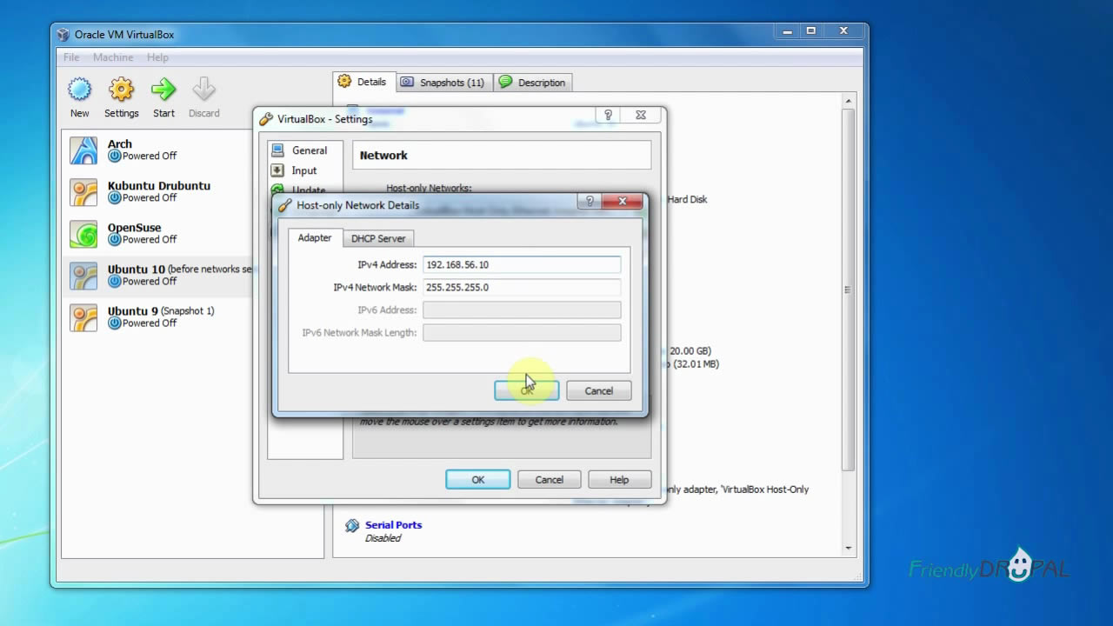1113x626 pixels.
Task: Switch to the Snapshots (11) tab
Action: tap(443, 83)
